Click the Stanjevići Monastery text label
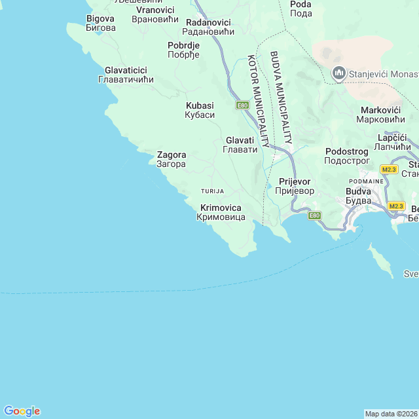 coord(384,74)
